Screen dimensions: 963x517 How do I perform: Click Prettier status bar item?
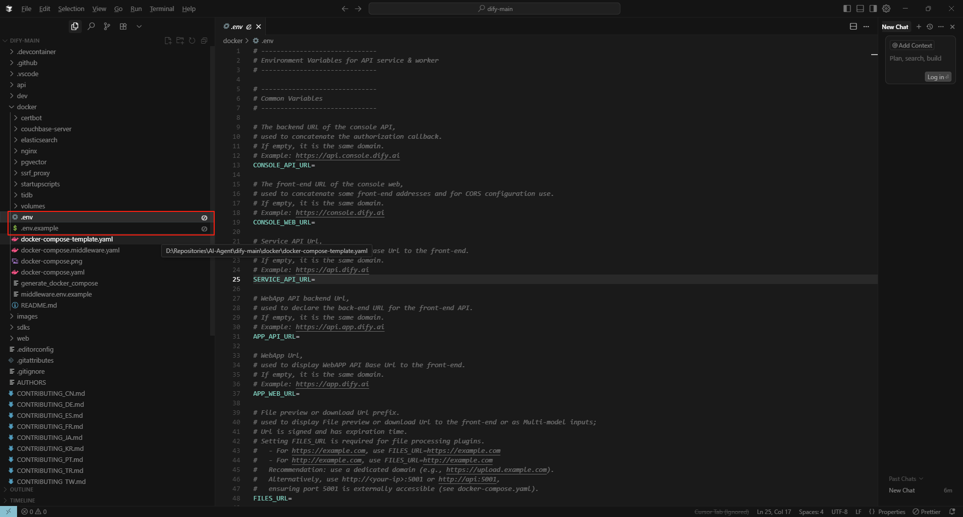click(x=926, y=511)
